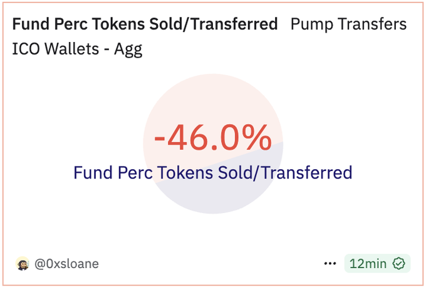This screenshot has height=290, width=426.
Task: Click the word Wallets in the subtitle
Action: click(x=71, y=49)
